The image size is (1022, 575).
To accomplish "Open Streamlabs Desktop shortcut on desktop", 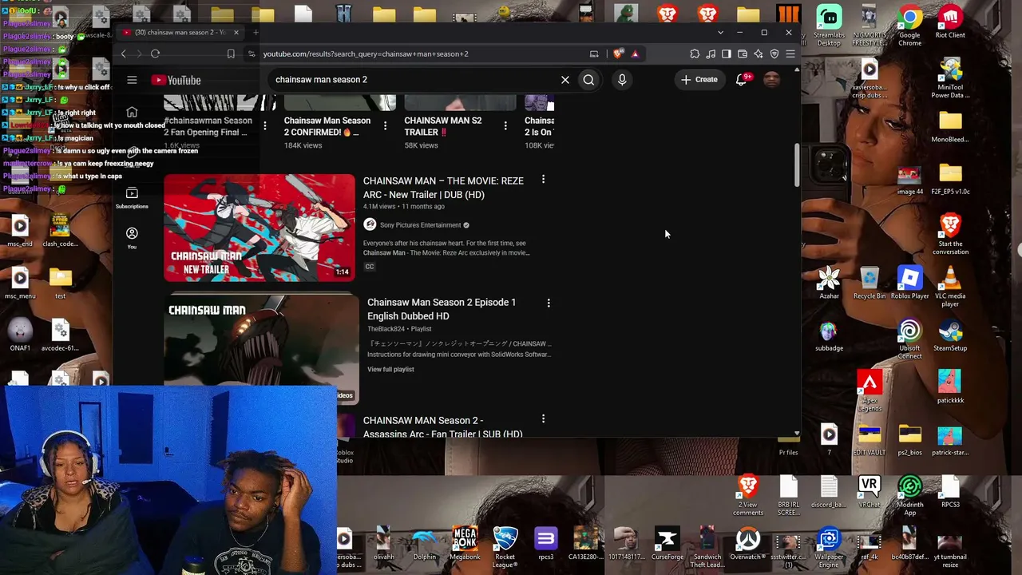I will pyautogui.click(x=829, y=25).
